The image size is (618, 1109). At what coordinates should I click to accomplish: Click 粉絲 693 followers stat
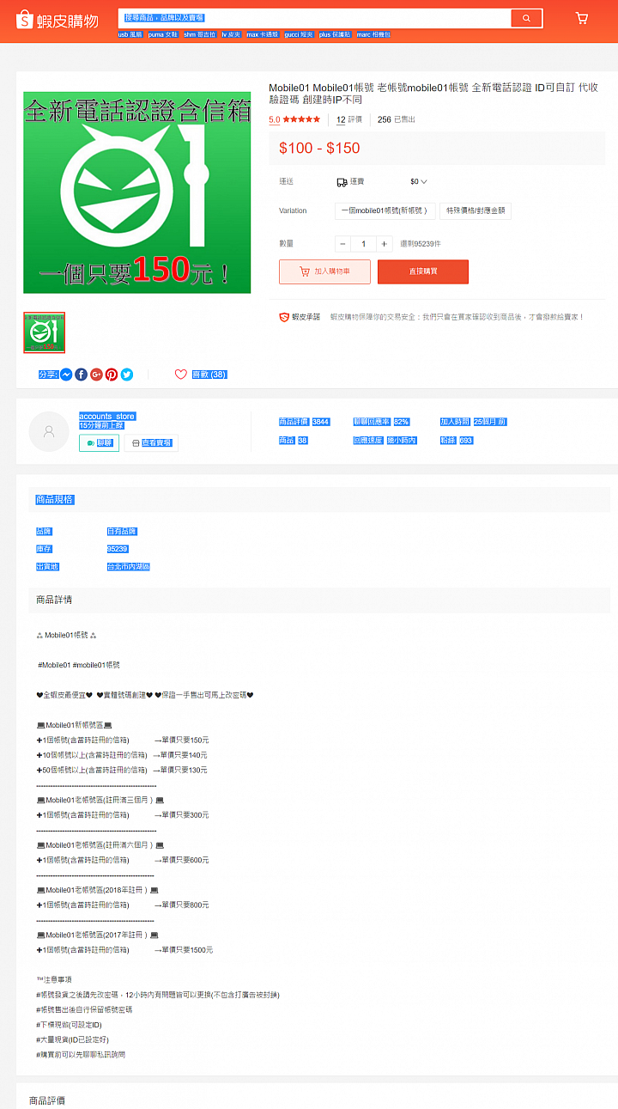point(457,441)
